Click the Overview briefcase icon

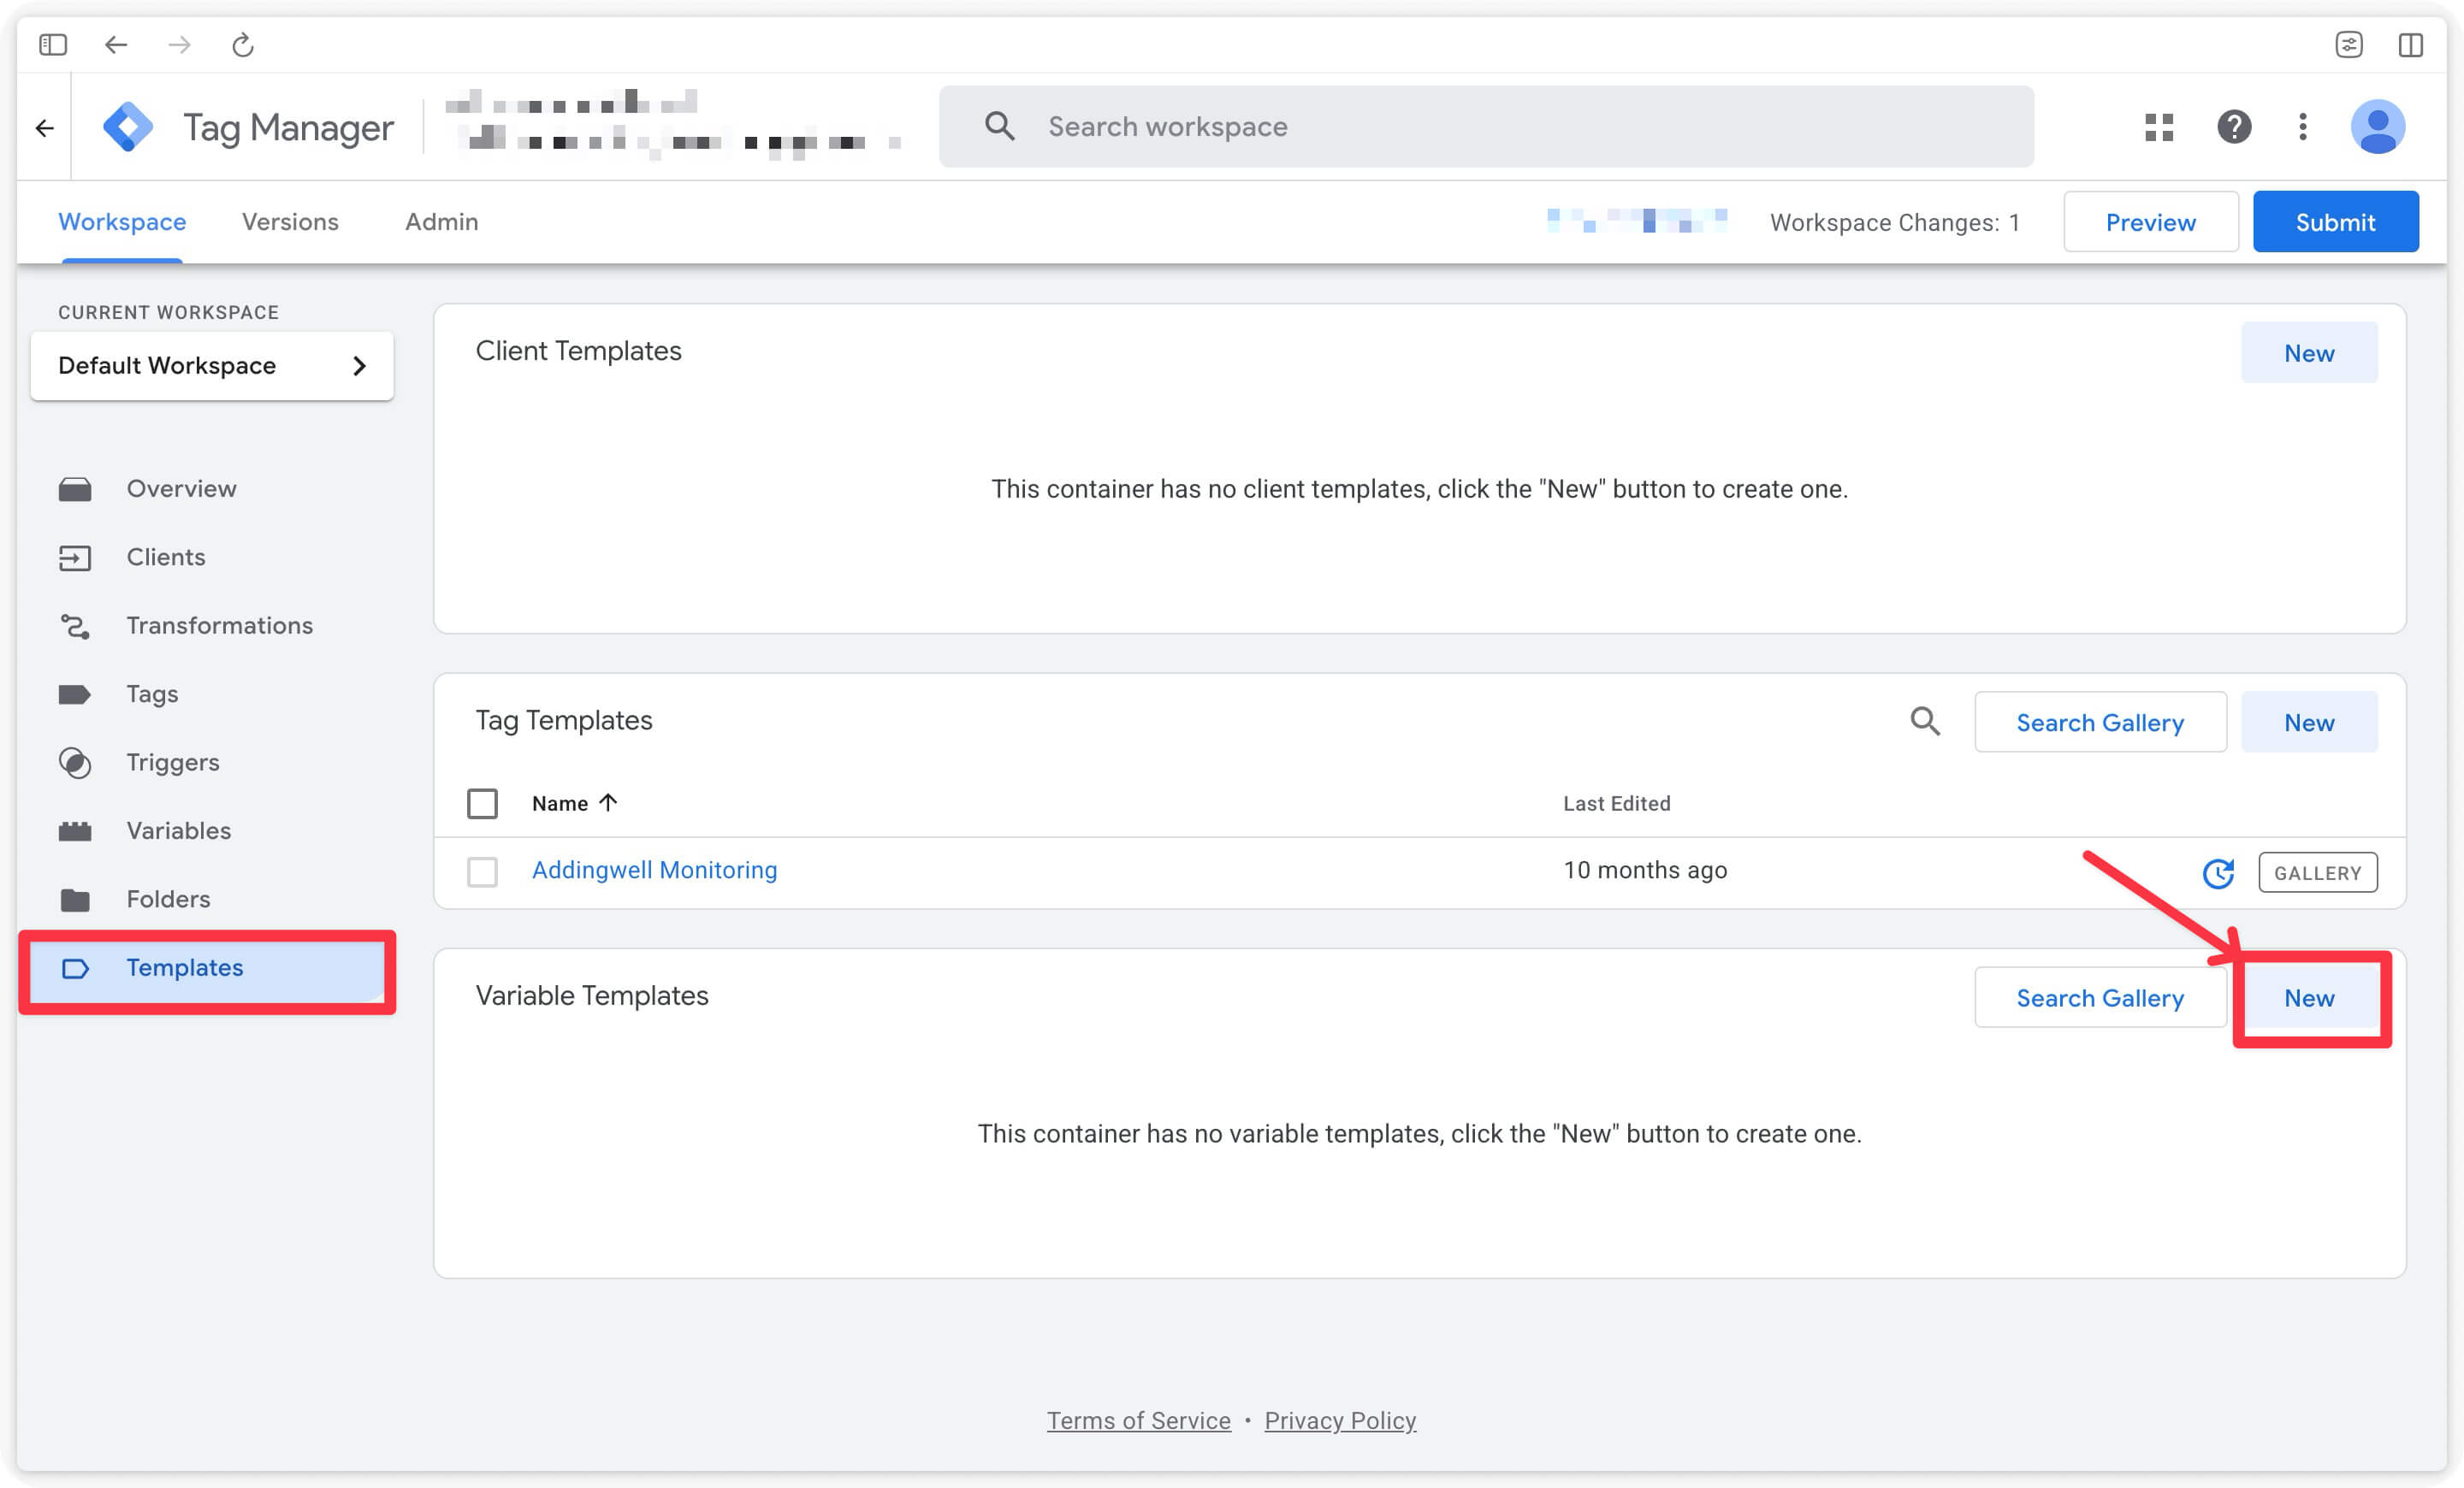pos(75,488)
